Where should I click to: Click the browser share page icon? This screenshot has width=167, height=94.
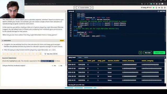[145, 4]
